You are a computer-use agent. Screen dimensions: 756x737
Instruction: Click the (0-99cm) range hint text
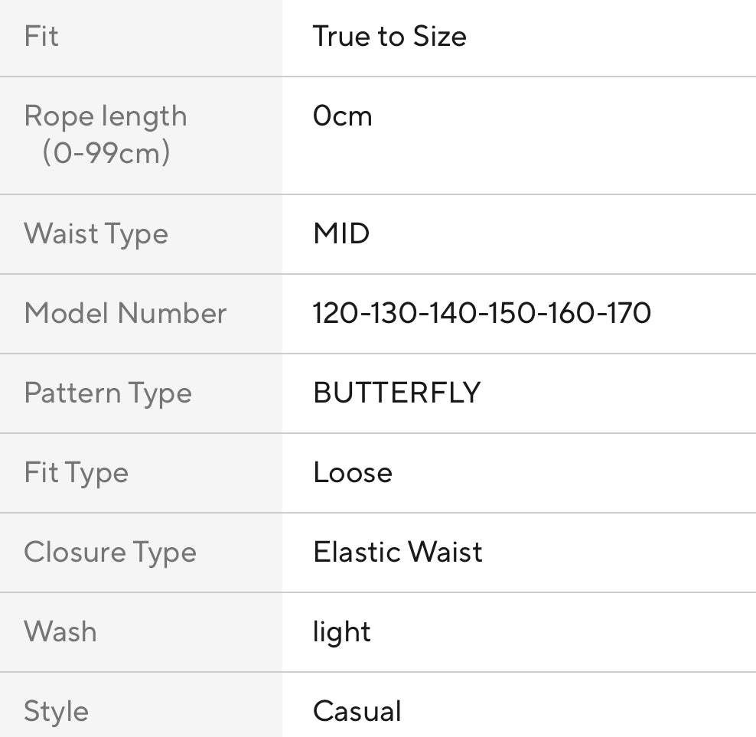[x=106, y=153]
